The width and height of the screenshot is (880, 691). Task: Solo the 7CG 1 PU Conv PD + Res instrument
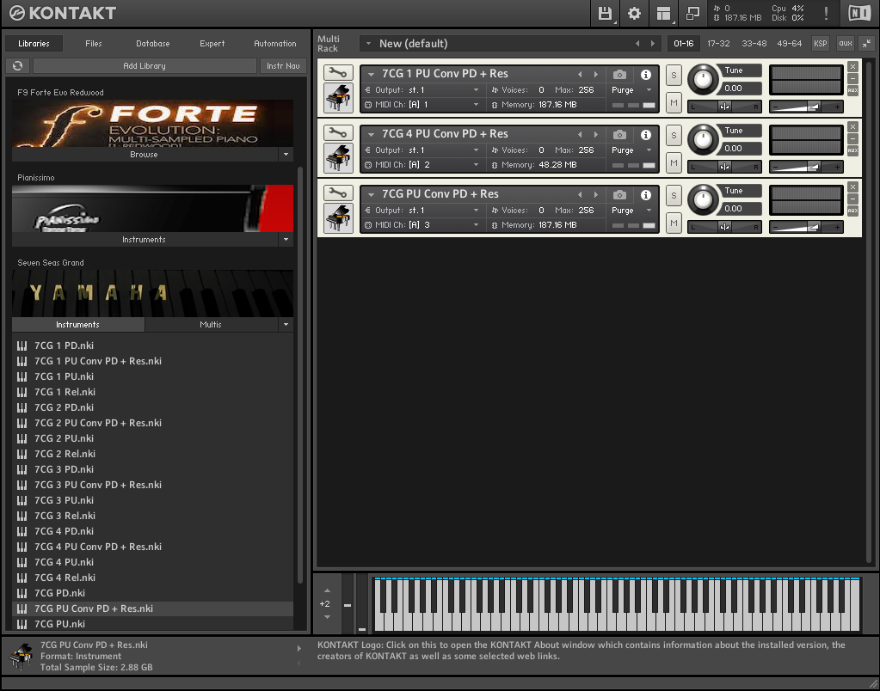pos(674,75)
